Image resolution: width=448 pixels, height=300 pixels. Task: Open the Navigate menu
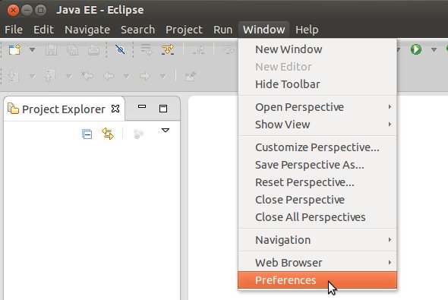click(87, 30)
